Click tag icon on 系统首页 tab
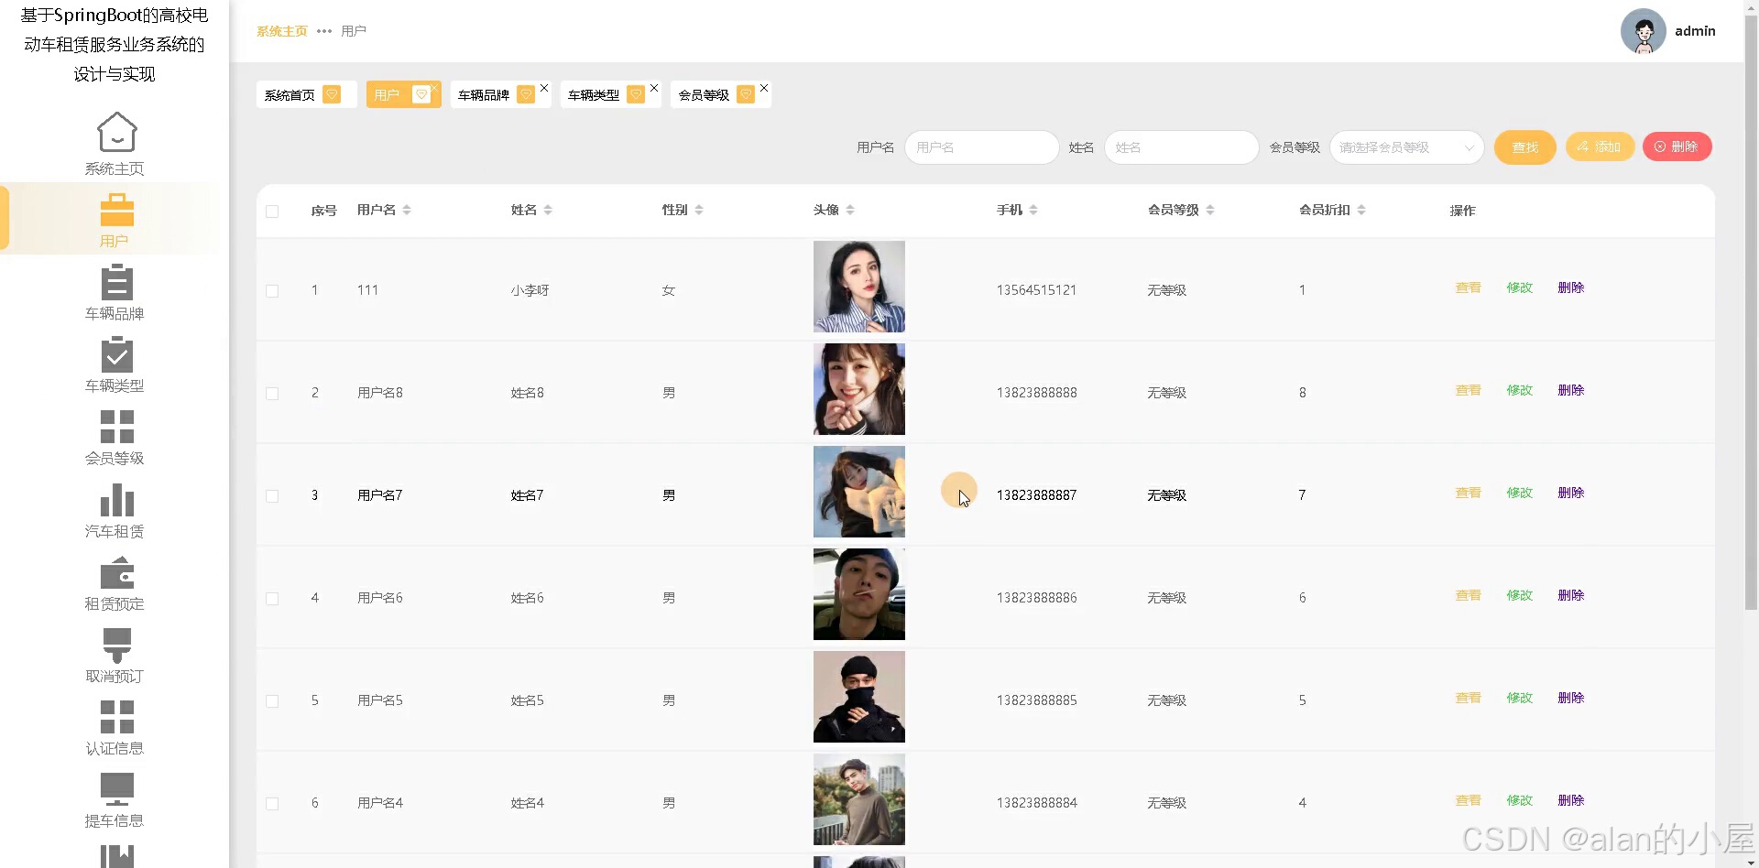1759x868 pixels. pyautogui.click(x=333, y=94)
